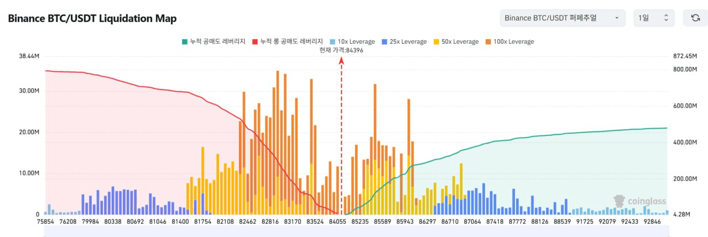Click the 82108 price axis label
708x237 pixels.
(225, 222)
